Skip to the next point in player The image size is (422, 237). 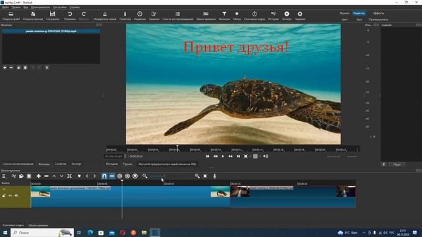(x=238, y=156)
